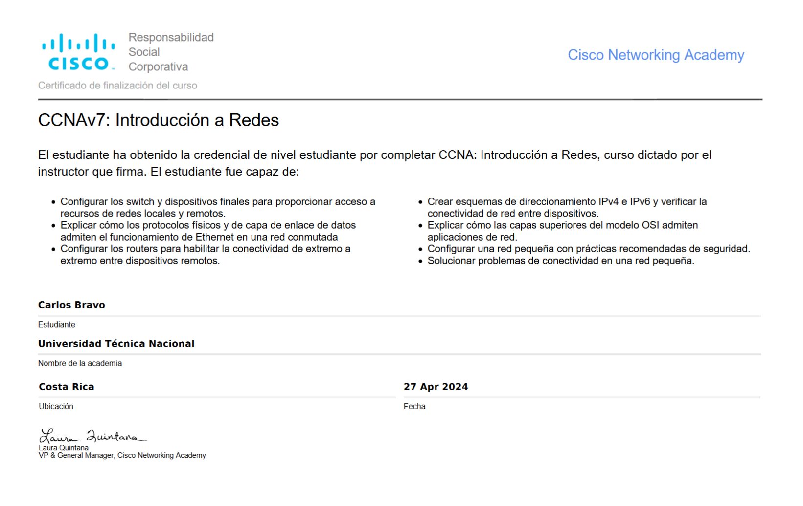Screen dimensions: 803x506
Task: Click the course title 'CCNAv7: Introducción a Redes'
Action: [159, 120]
